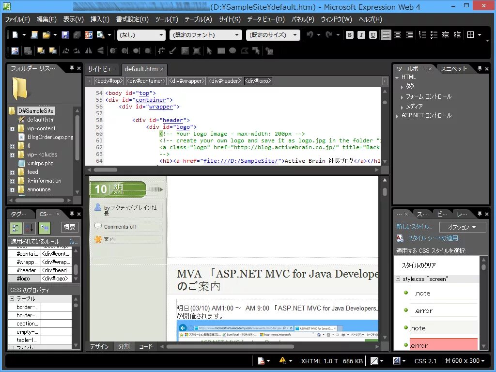Switch to the サイト ビュー tab
496x372 pixels.
(x=102, y=69)
